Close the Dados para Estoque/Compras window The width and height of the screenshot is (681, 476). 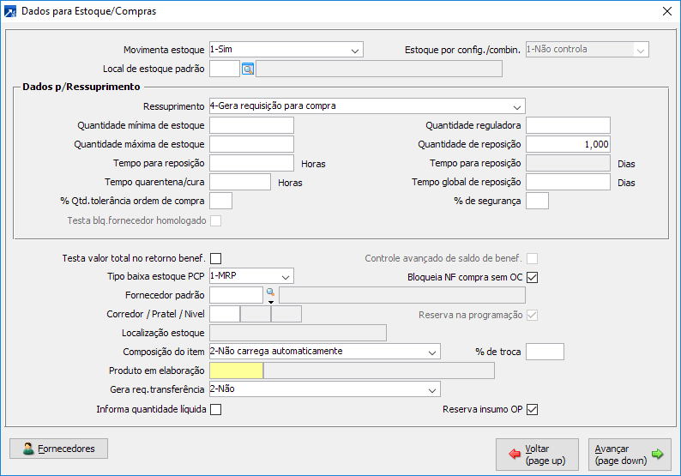667,12
